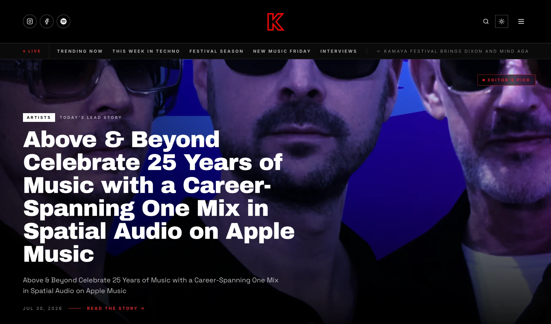The image size is (551, 324).
Task: Click Read The Story link
Action: coord(116,309)
